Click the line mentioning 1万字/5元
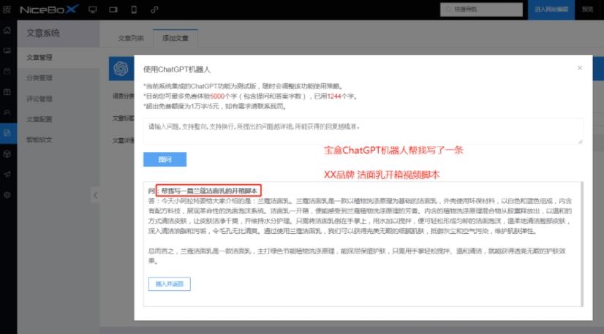The width and height of the screenshot is (604, 334). pyautogui.click(x=215, y=106)
